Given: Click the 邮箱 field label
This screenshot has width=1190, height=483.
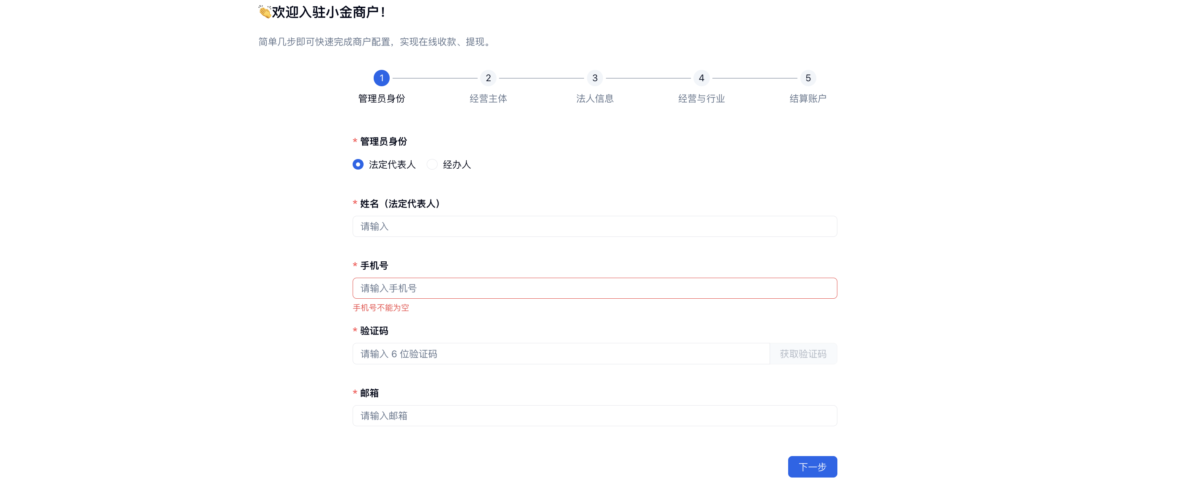Looking at the screenshot, I should [369, 393].
